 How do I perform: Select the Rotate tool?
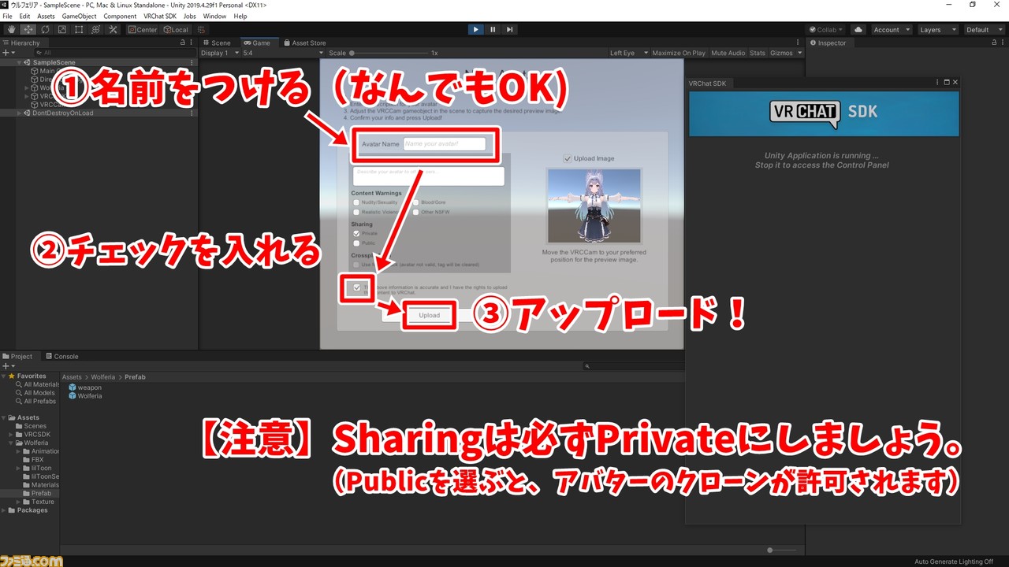click(45, 29)
